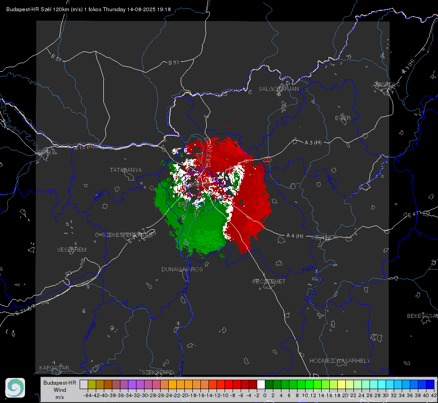Click the TATABÁNYA city label
This screenshot has height=403, width=438.
point(126,170)
